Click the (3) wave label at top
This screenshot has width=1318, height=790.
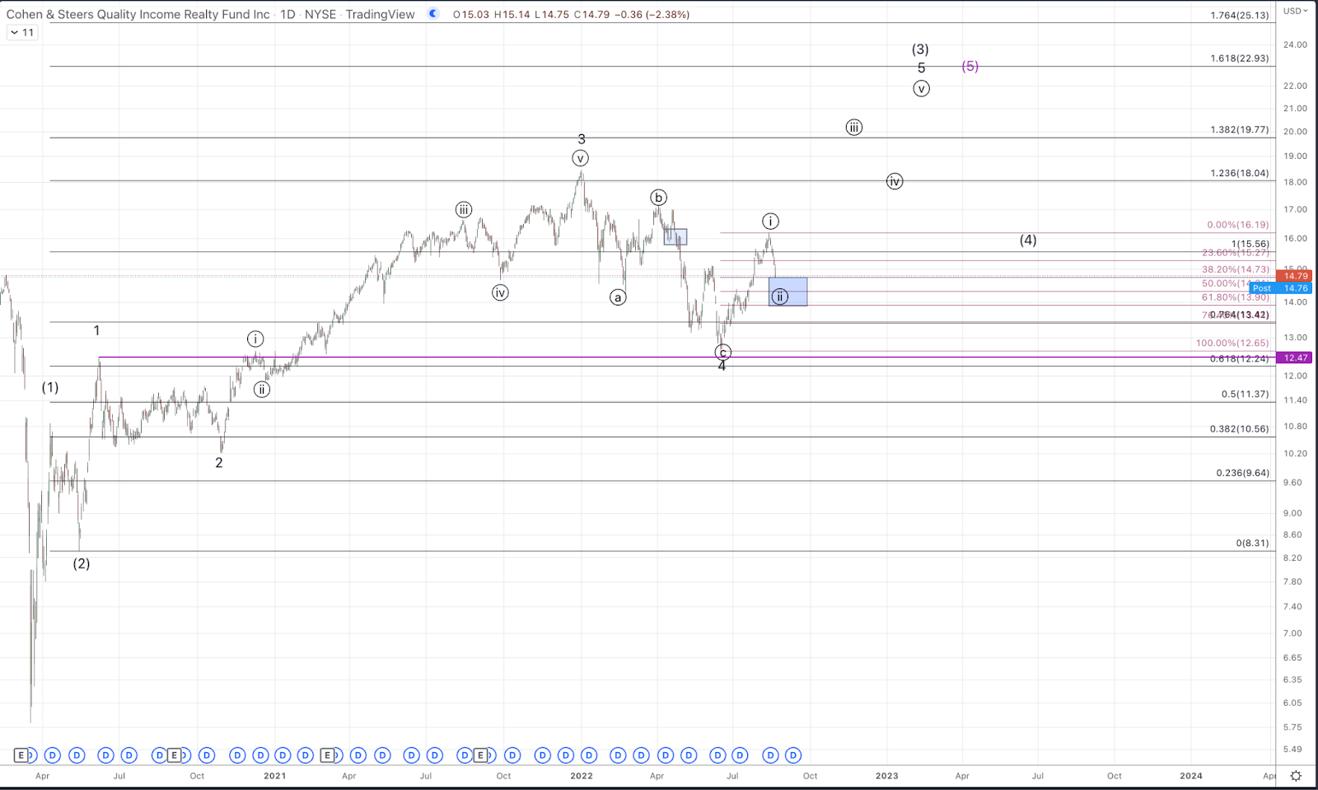920,49
